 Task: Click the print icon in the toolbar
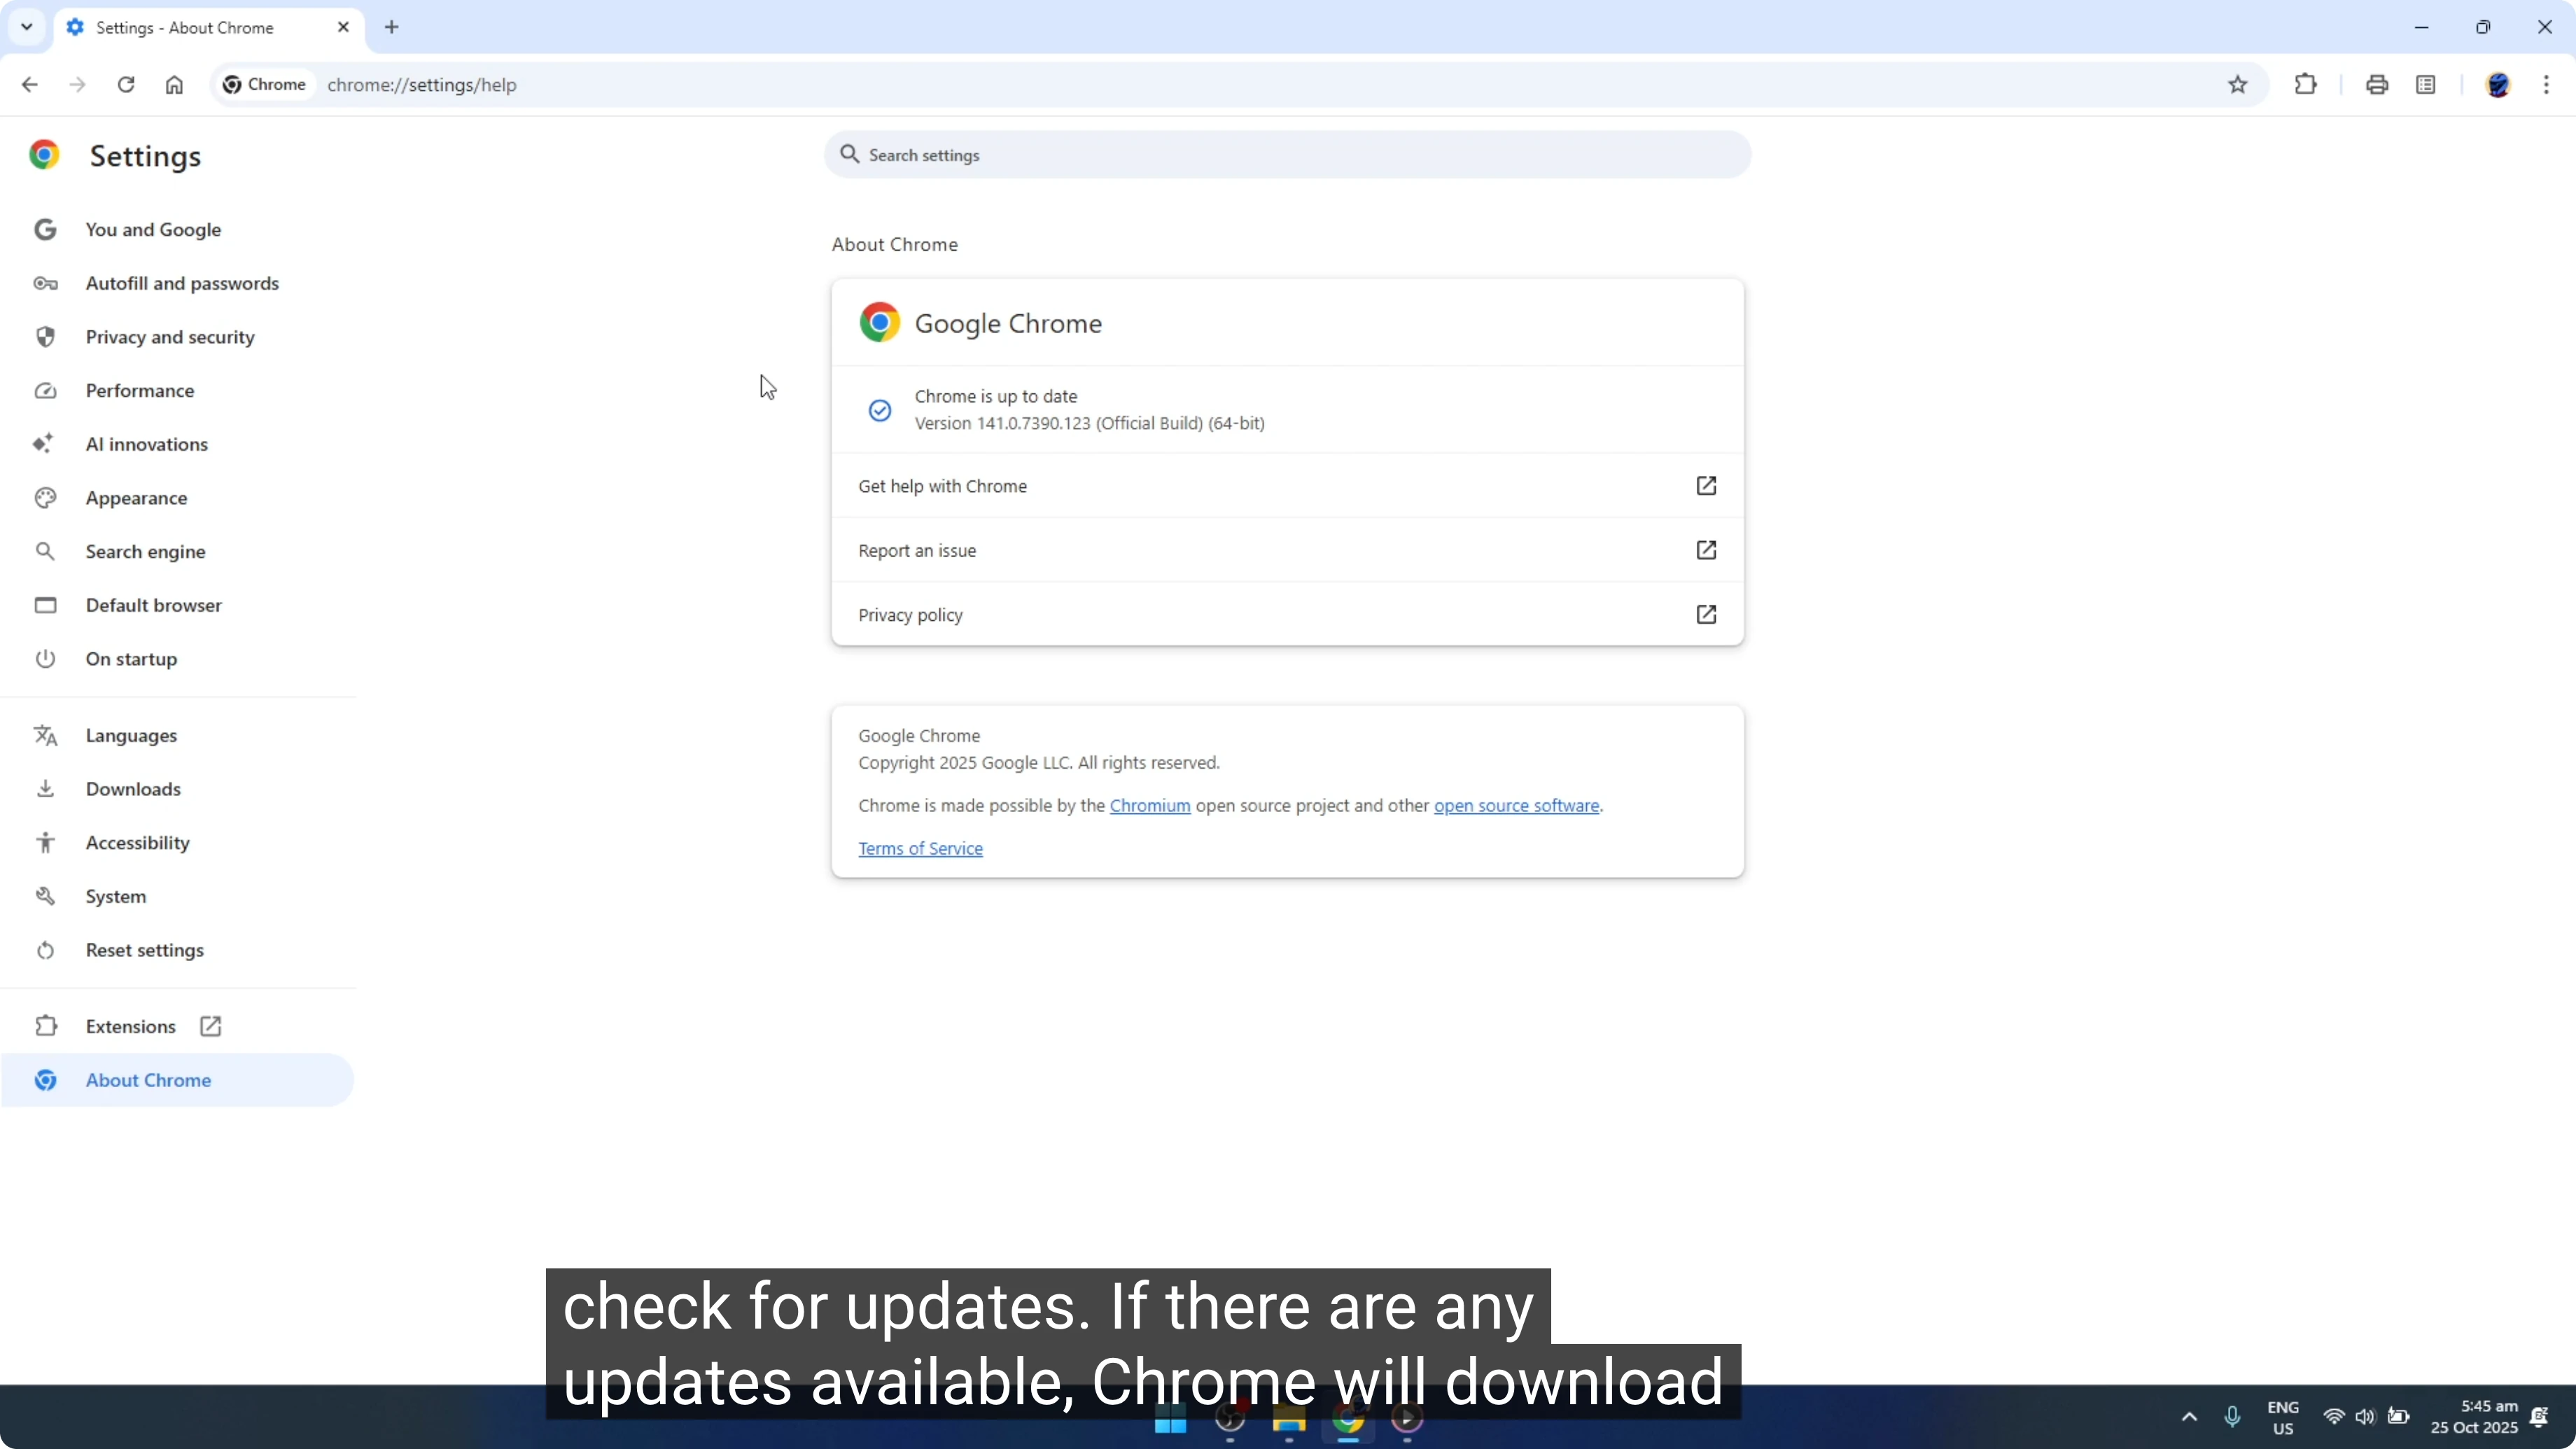click(x=2377, y=84)
